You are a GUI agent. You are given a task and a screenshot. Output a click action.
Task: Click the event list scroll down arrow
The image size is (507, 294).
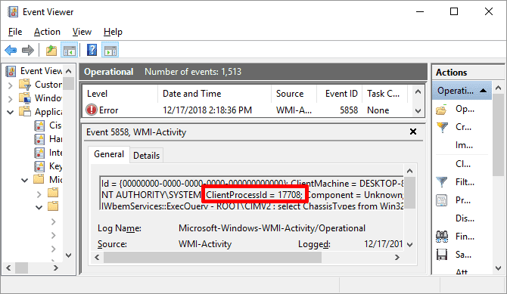click(418, 111)
